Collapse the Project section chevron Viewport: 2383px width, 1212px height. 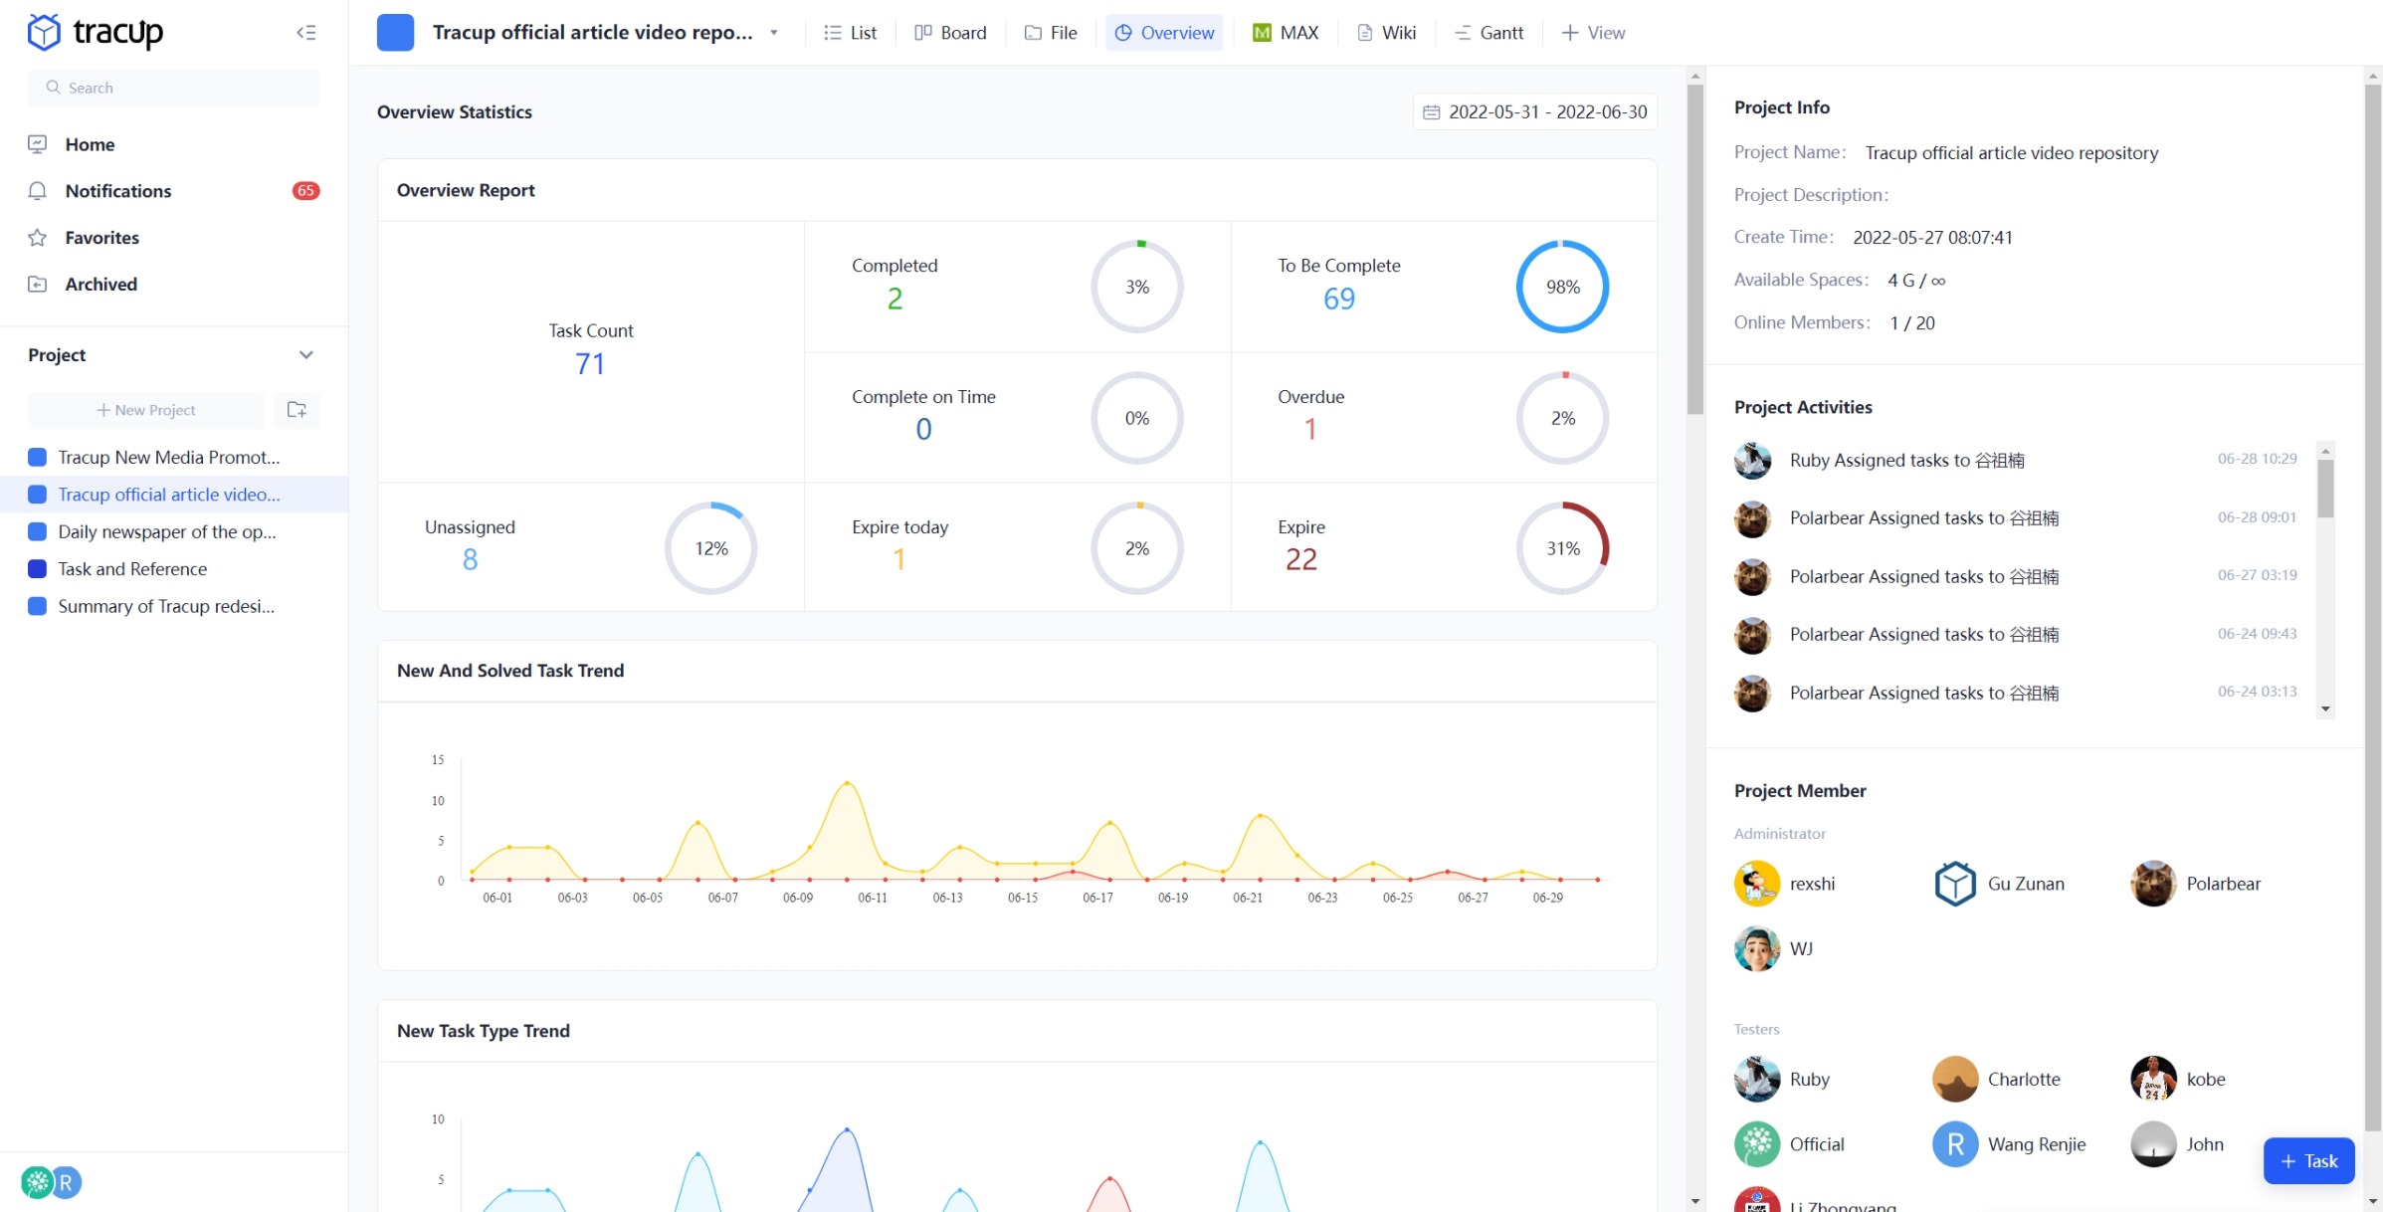click(306, 355)
